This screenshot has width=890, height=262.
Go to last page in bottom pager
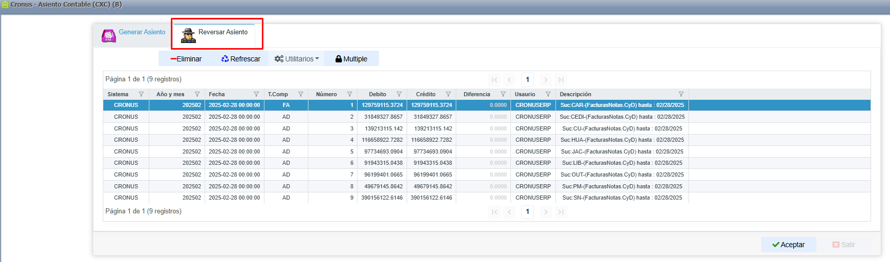[561, 212]
